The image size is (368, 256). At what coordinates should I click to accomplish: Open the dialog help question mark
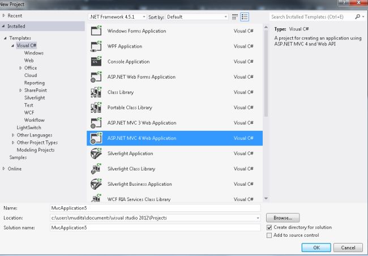click(344, 3)
